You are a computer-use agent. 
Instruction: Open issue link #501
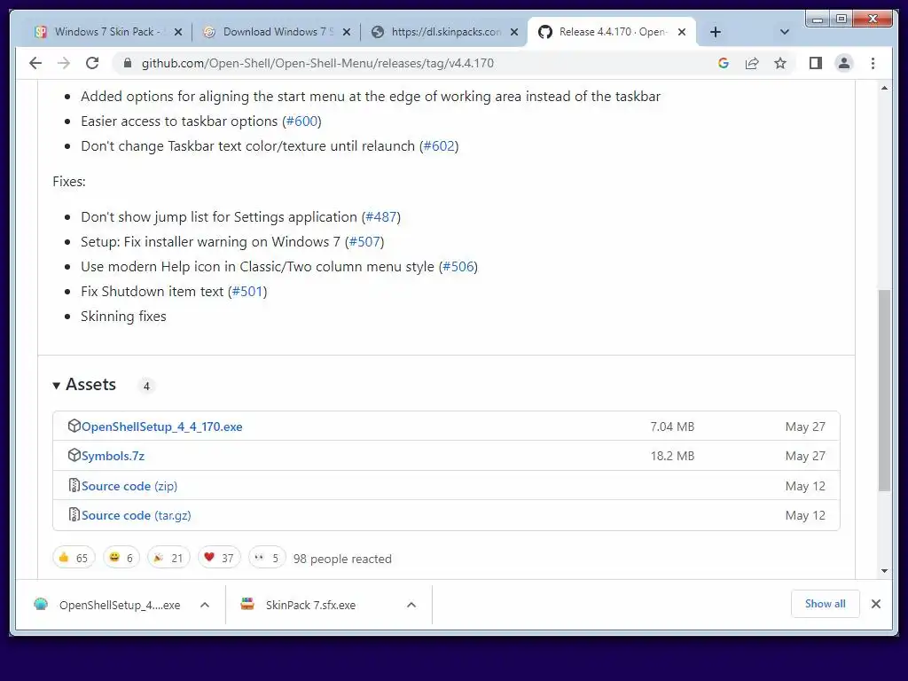pyautogui.click(x=247, y=291)
